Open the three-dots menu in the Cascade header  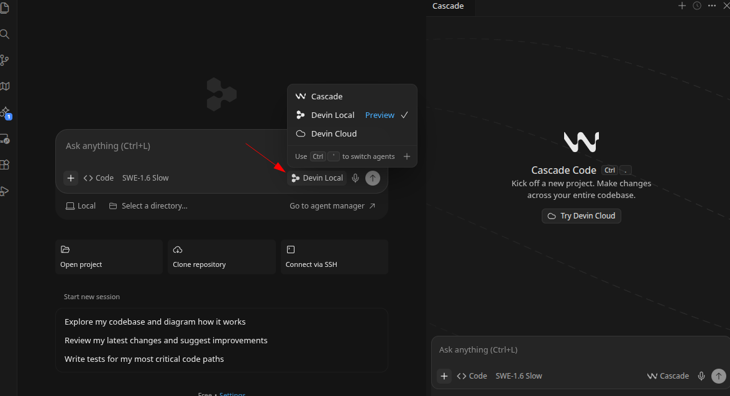[x=712, y=6]
